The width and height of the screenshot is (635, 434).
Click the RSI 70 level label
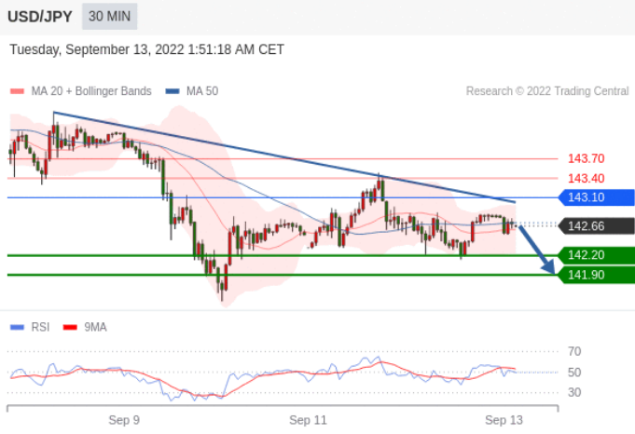pyautogui.click(x=574, y=351)
